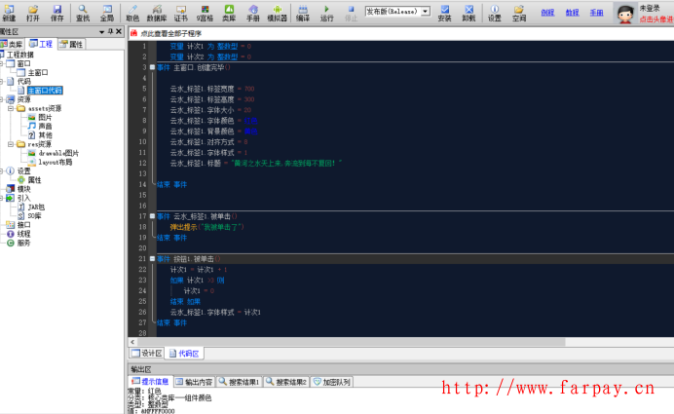Open the 属性 tab in the left panel
674x414 pixels.
(71, 44)
